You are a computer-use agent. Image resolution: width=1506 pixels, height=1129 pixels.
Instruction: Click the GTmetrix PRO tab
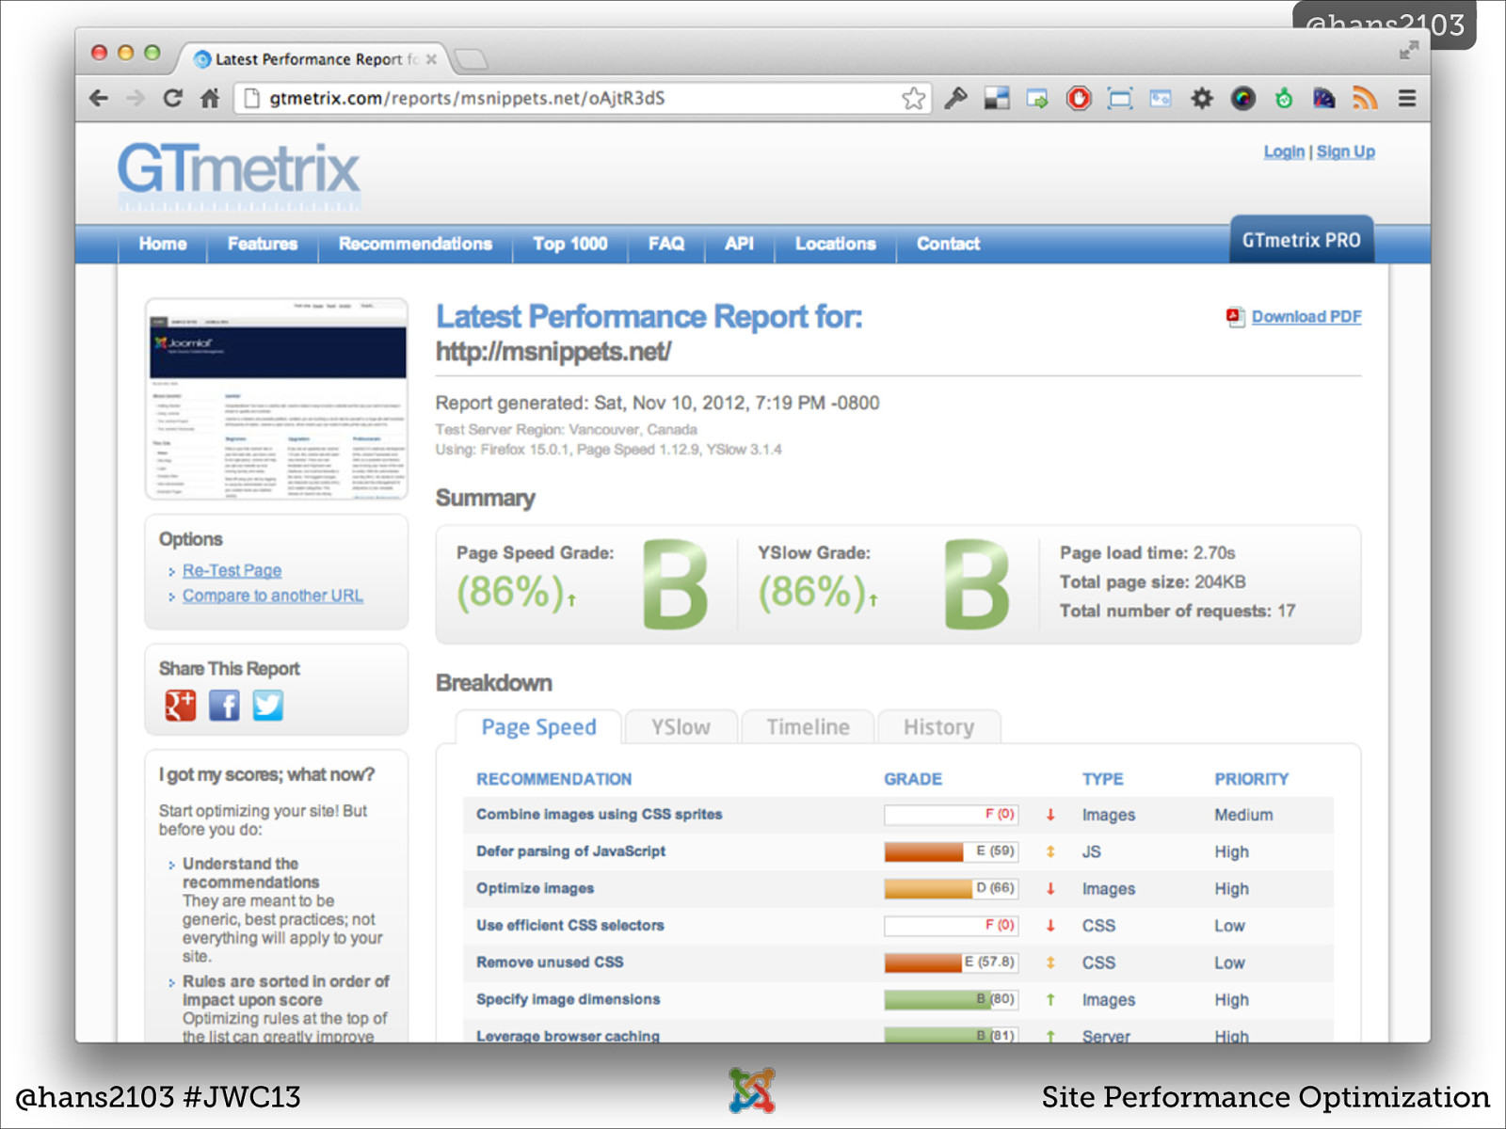click(1302, 240)
